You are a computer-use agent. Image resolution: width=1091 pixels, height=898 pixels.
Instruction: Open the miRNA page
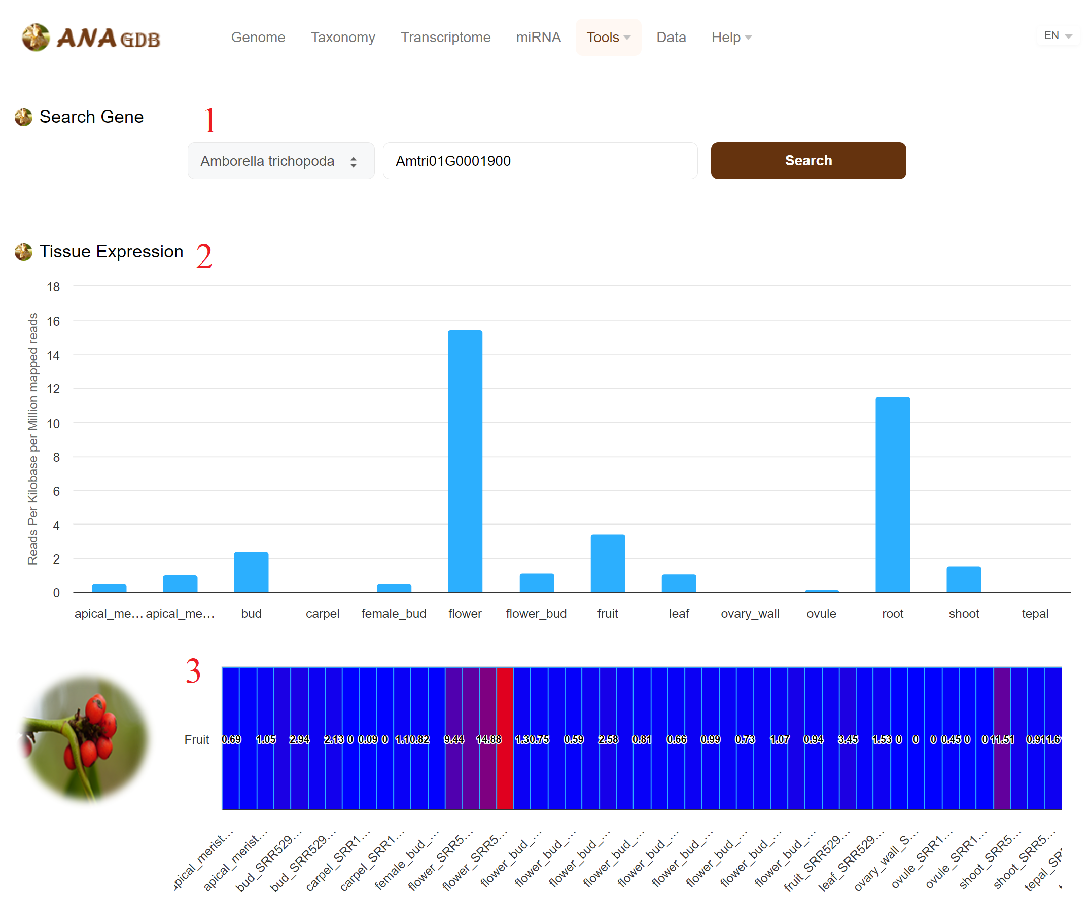tap(538, 37)
